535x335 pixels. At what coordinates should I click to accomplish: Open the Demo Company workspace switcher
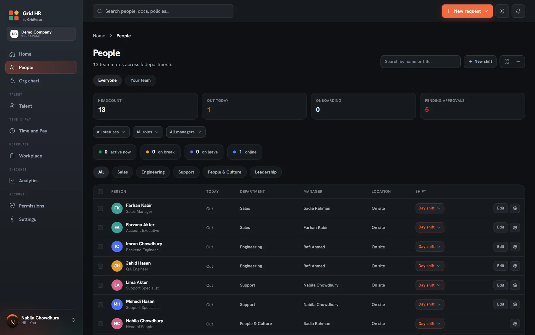[41, 34]
